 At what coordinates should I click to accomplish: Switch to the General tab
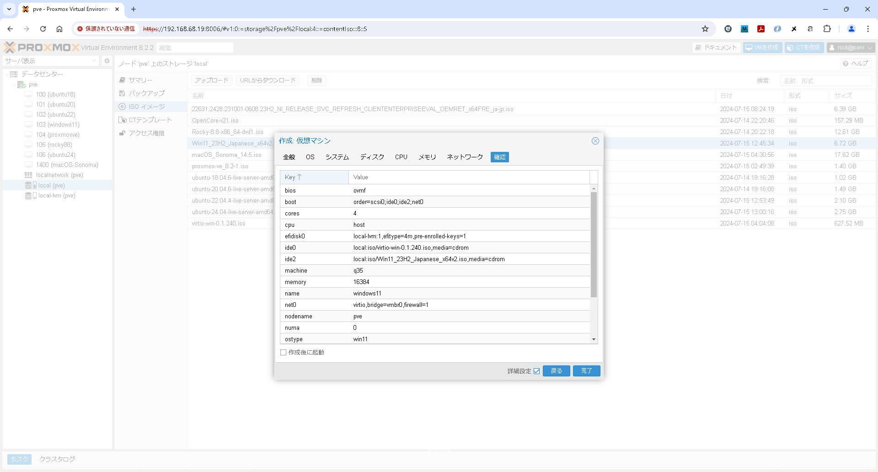pos(289,157)
